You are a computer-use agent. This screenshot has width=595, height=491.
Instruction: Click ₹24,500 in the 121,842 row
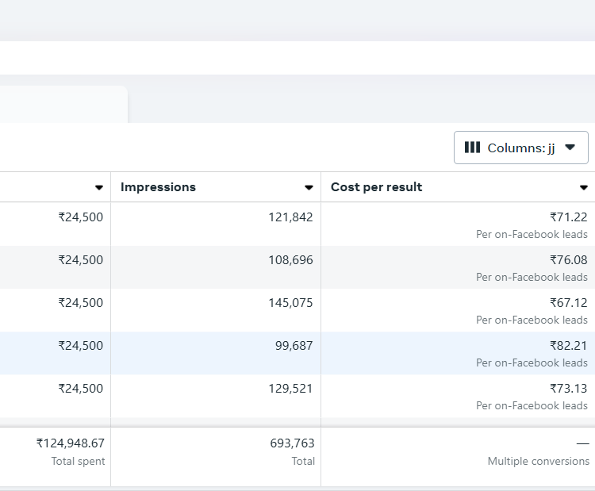(80, 217)
